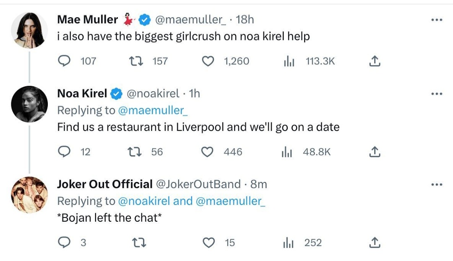Share Mae Muller's tweet
Image resolution: width=453 pixels, height=261 pixels.
click(374, 61)
